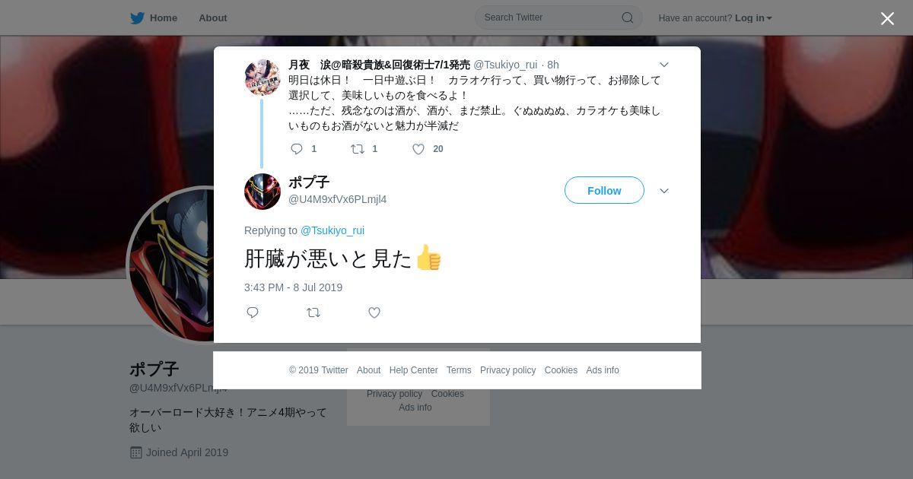Click the Twitter bird logo
Viewport: 913px width, 479px height.
coord(137,17)
